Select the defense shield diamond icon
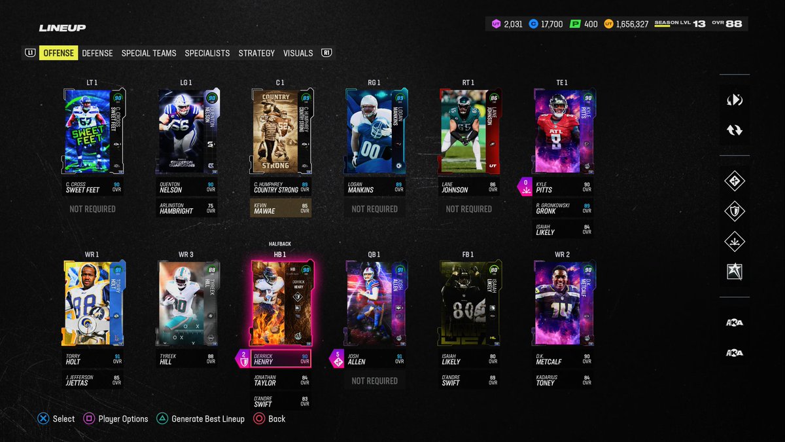 click(x=734, y=211)
